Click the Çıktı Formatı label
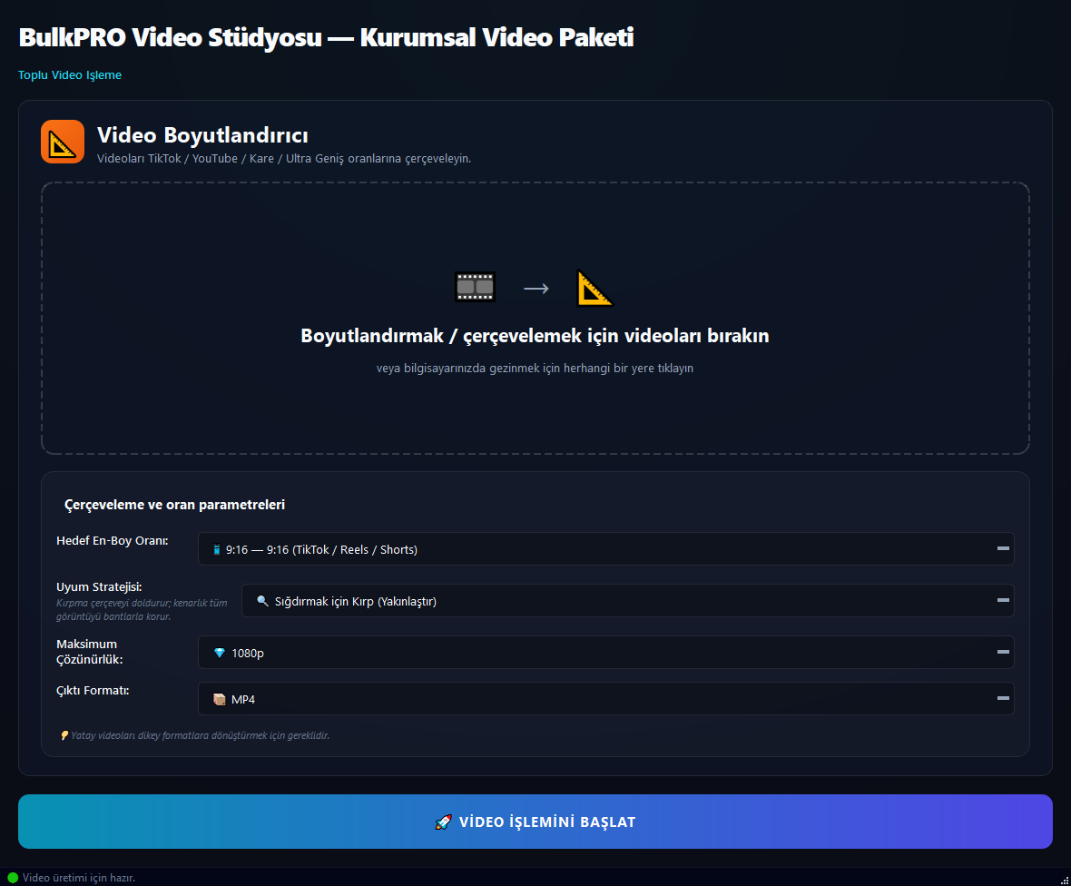1071x886 pixels. coord(93,690)
